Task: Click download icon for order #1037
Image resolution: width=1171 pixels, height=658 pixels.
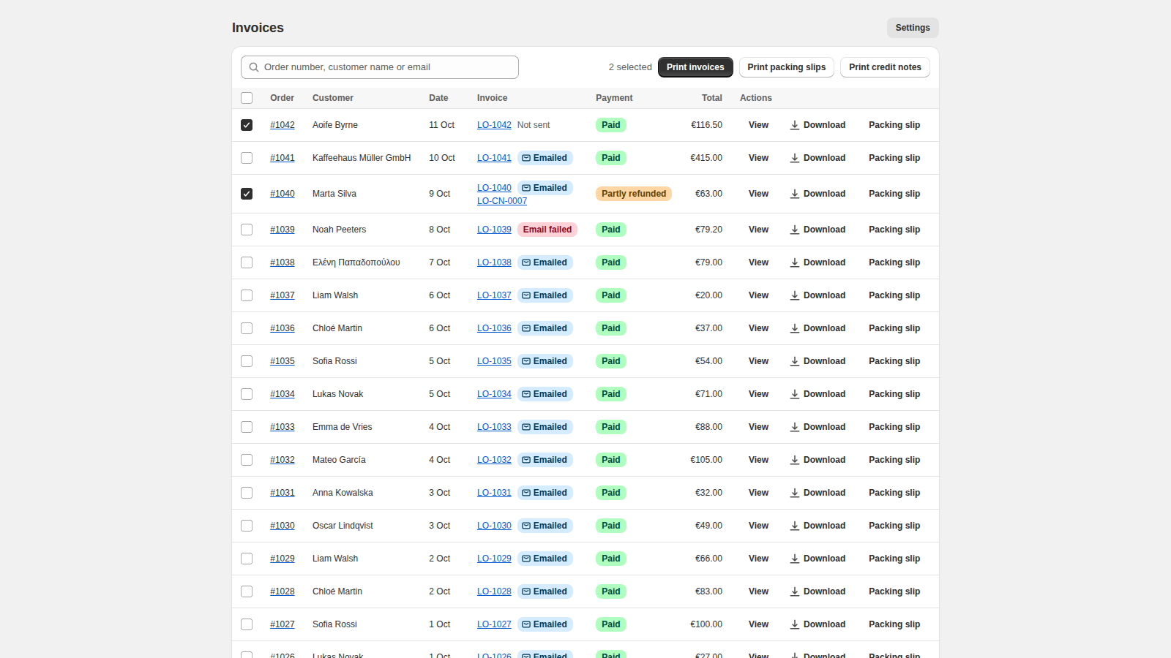Action: (795, 295)
